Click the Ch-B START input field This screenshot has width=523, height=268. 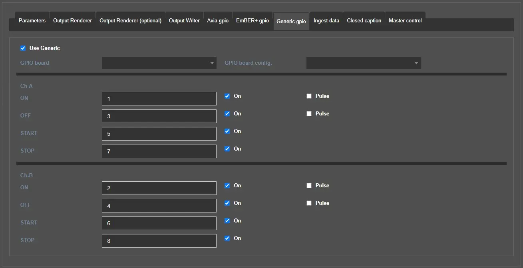tap(159, 223)
